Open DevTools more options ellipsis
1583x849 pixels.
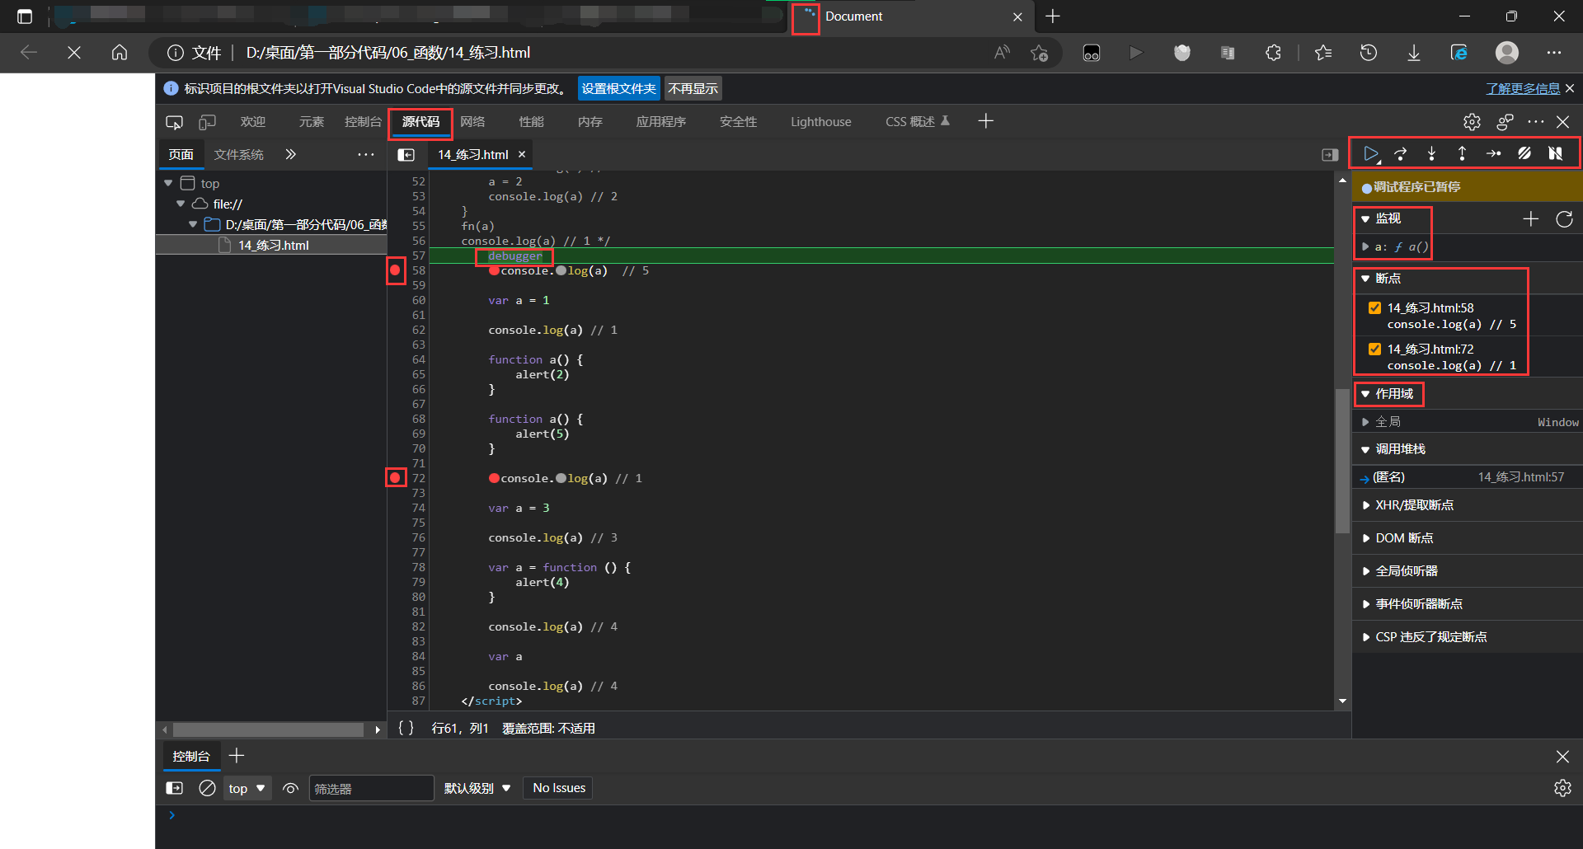[x=1535, y=122]
